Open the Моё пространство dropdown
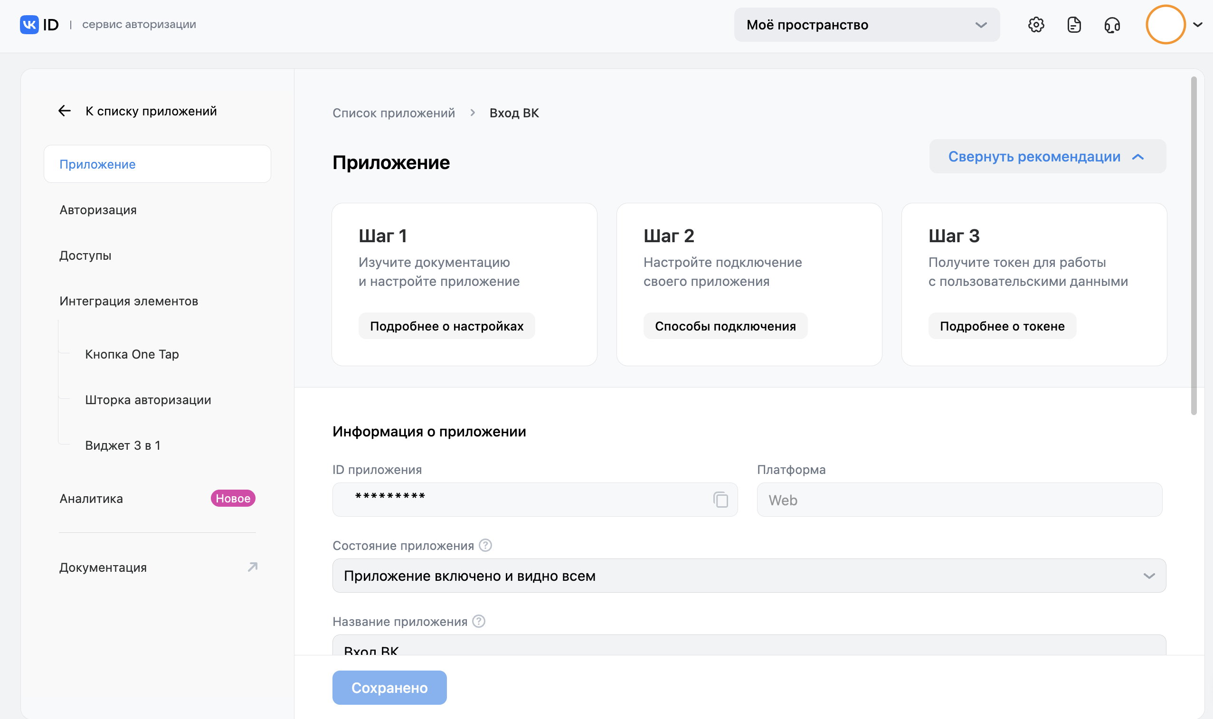This screenshot has width=1213, height=719. coord(866,25)
